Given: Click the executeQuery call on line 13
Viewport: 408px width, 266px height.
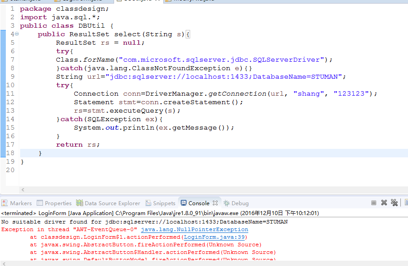Looking at the screenshot, I should (x=136, y=110).
